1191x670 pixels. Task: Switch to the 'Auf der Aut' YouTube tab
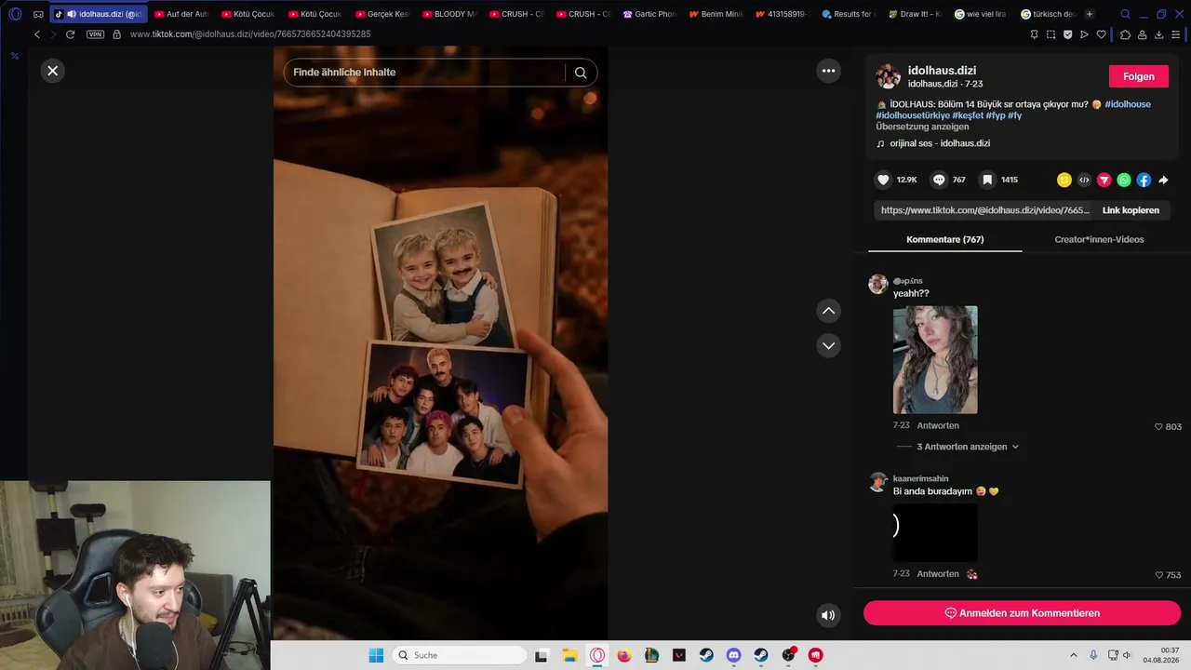coord(181,14)
